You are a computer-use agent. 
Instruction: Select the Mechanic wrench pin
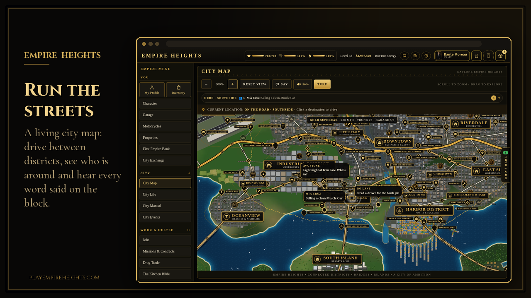click(464, 183)
